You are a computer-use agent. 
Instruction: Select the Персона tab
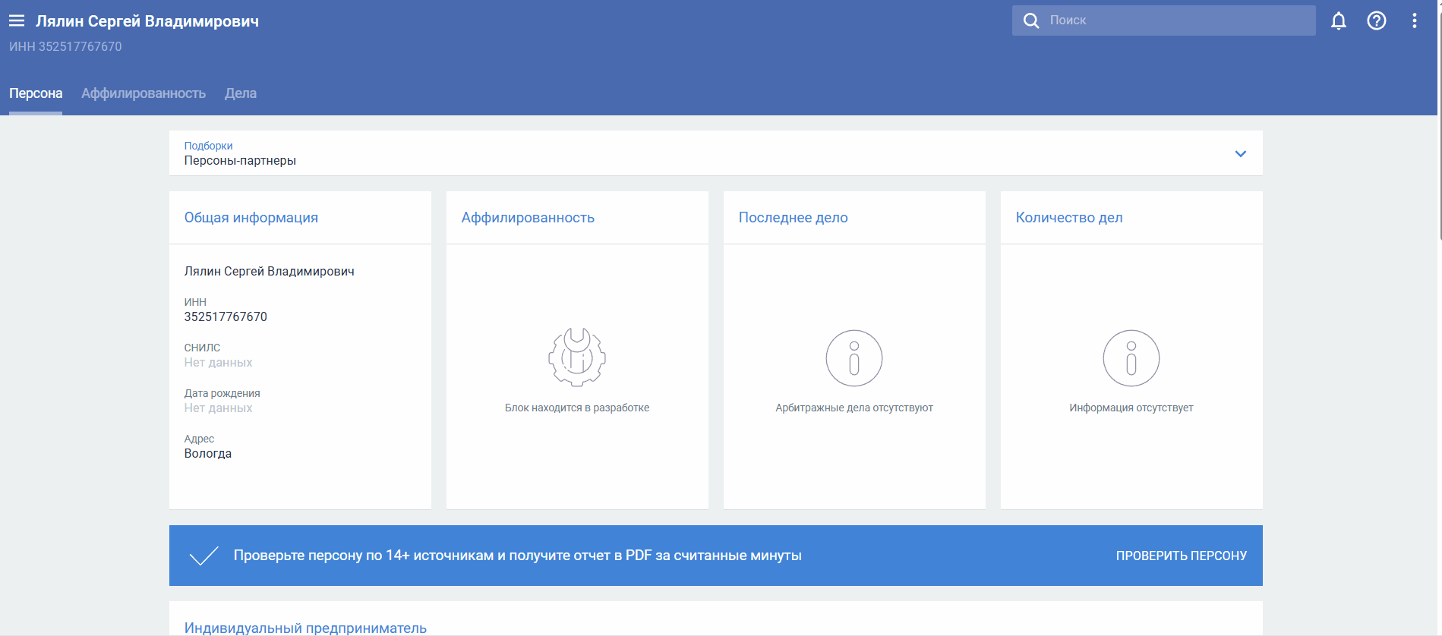36,93
